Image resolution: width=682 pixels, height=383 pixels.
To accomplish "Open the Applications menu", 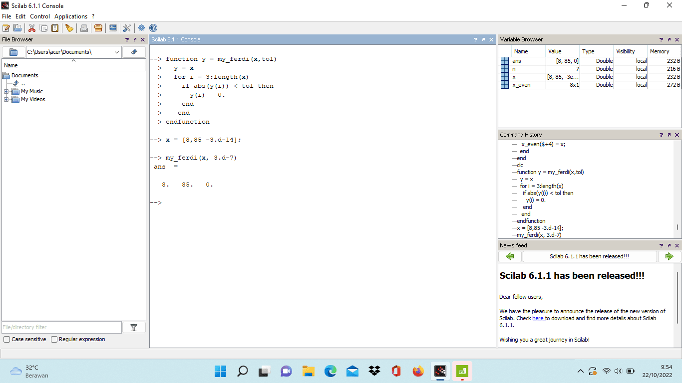I will (x=71, y=16).
